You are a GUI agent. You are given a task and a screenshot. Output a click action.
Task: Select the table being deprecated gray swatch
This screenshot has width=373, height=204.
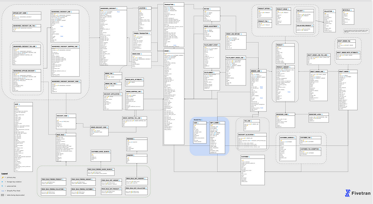(x=3, y=194)
